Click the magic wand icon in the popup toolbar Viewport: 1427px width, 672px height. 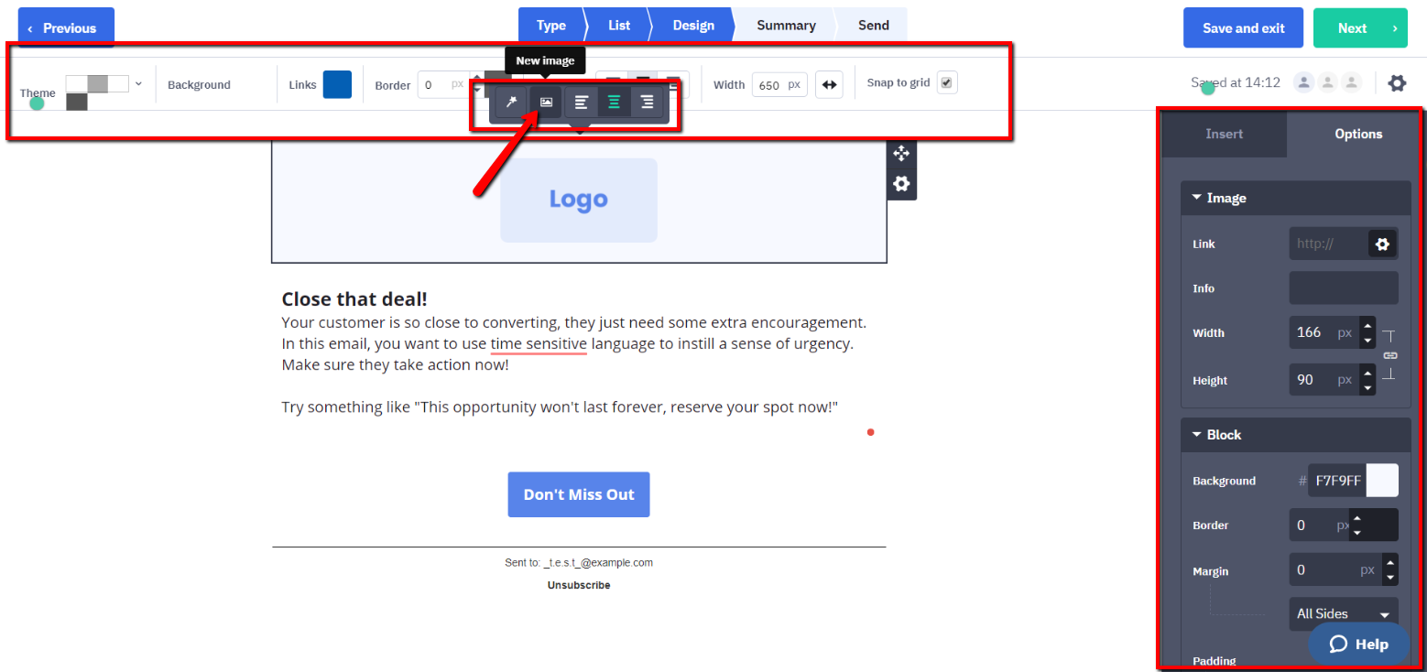click(511, 102)
